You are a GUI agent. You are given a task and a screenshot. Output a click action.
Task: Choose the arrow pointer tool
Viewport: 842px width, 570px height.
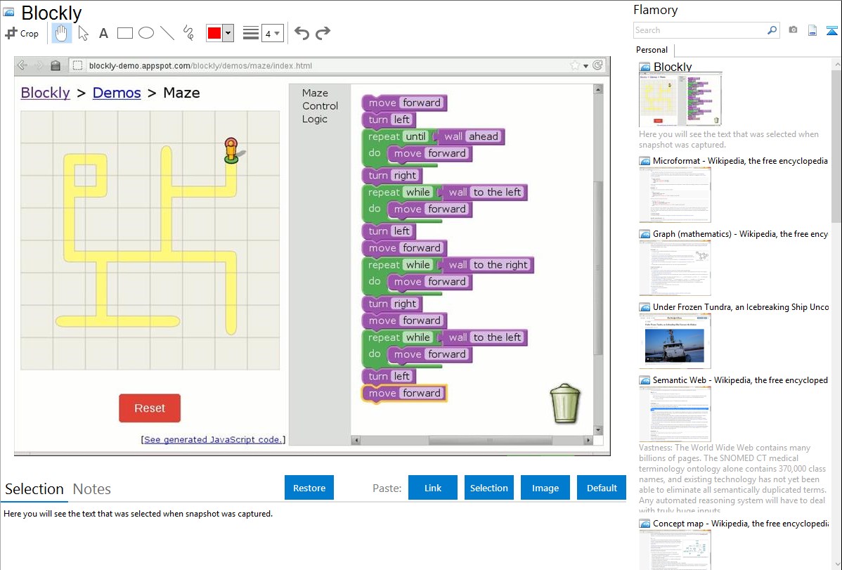coord(83,33)
